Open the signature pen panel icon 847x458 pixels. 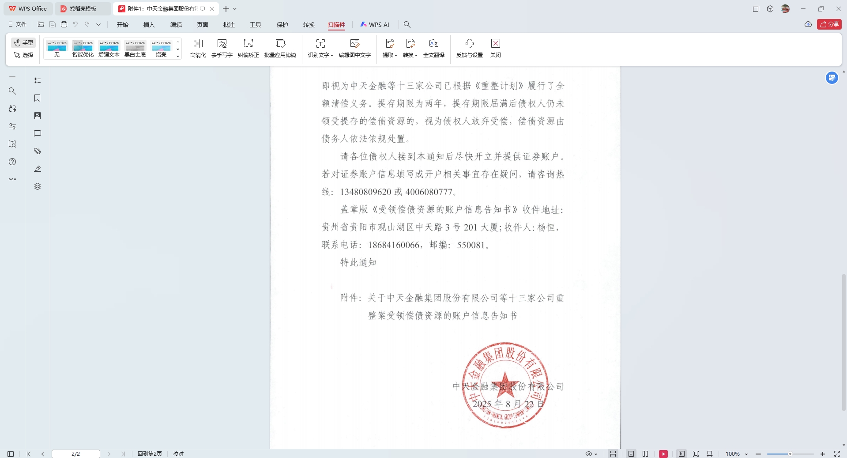point(38,169)
